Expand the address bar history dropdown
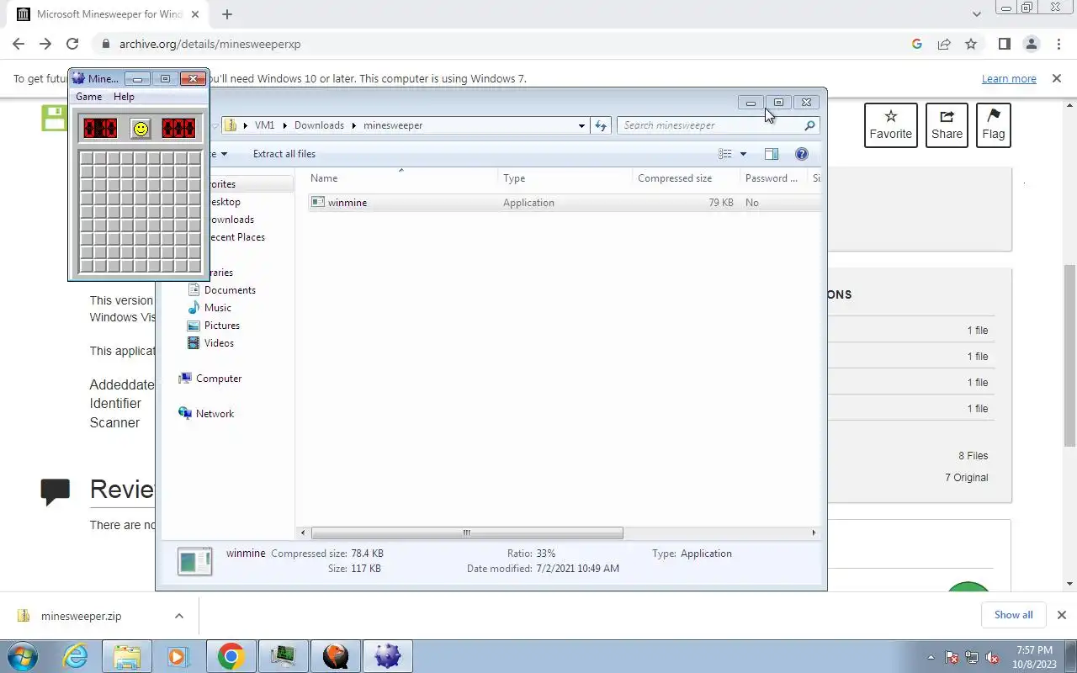The width and height of the screenshot is (1077, 673). pos(581,125)
